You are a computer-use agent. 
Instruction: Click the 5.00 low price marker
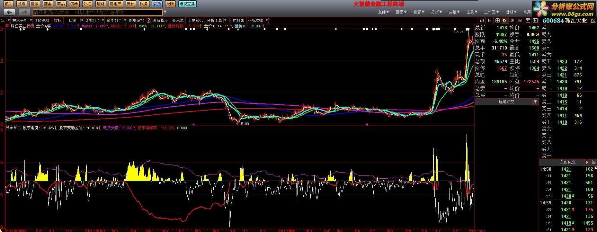245,124
